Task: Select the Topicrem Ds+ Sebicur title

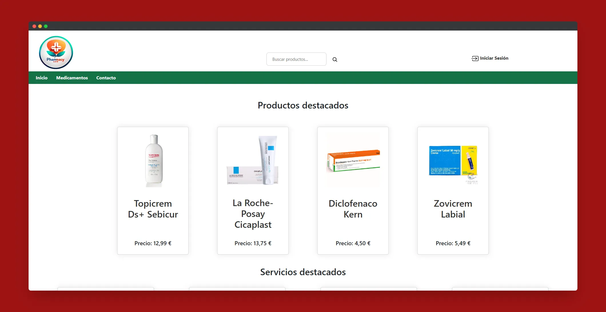Action: tap(153, 209)
